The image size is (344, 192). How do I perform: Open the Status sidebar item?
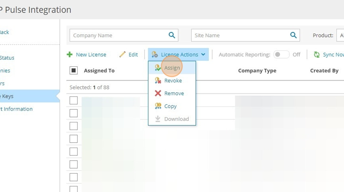coord(7,58)
